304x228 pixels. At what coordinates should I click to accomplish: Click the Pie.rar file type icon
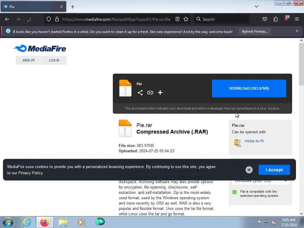point(125,128)
